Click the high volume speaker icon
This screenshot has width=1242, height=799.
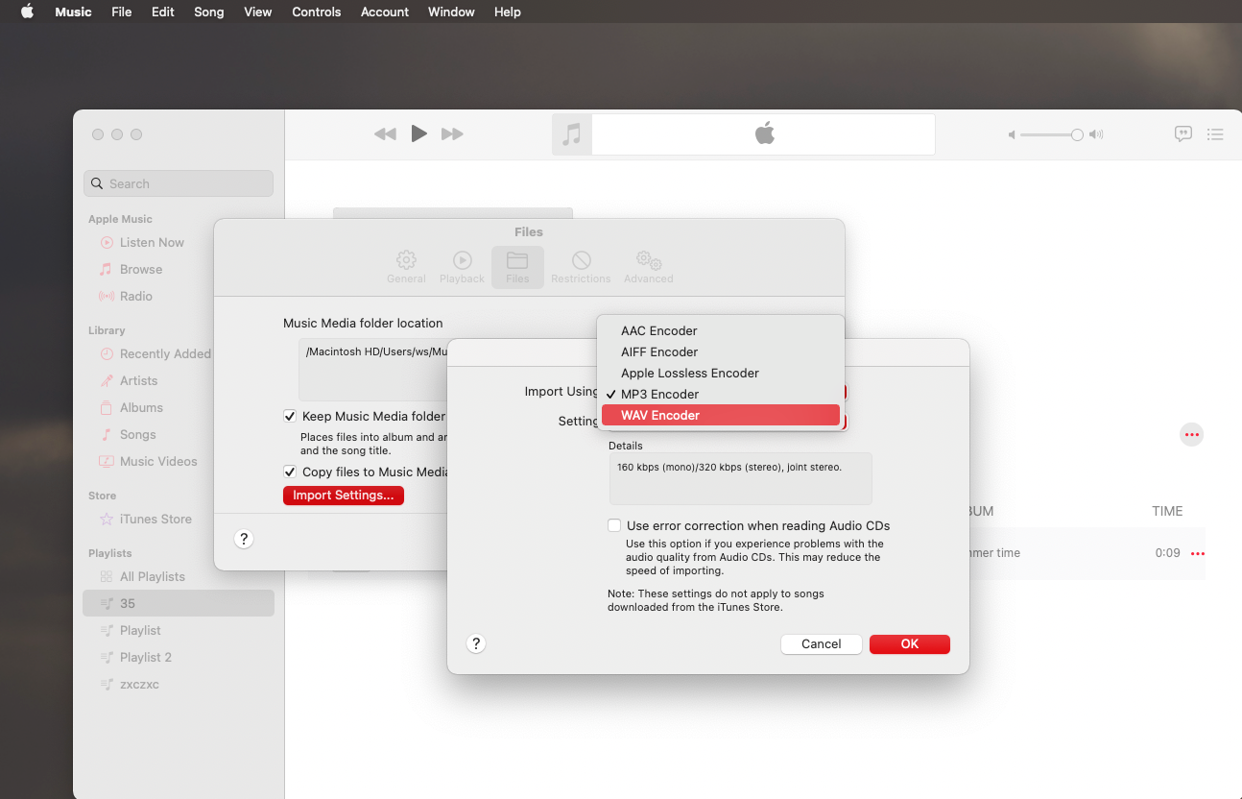coord(1097,135)
